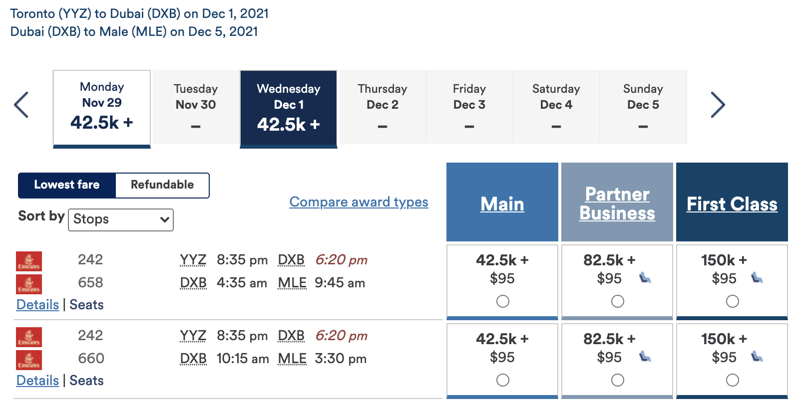The width and height of the screenshot is (796, 406).
Task: Switch fare type to Refundable
Action: tap(162, 185)
